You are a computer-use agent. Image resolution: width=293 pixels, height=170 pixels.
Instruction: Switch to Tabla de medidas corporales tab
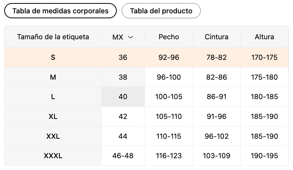(x=60, y=11)
